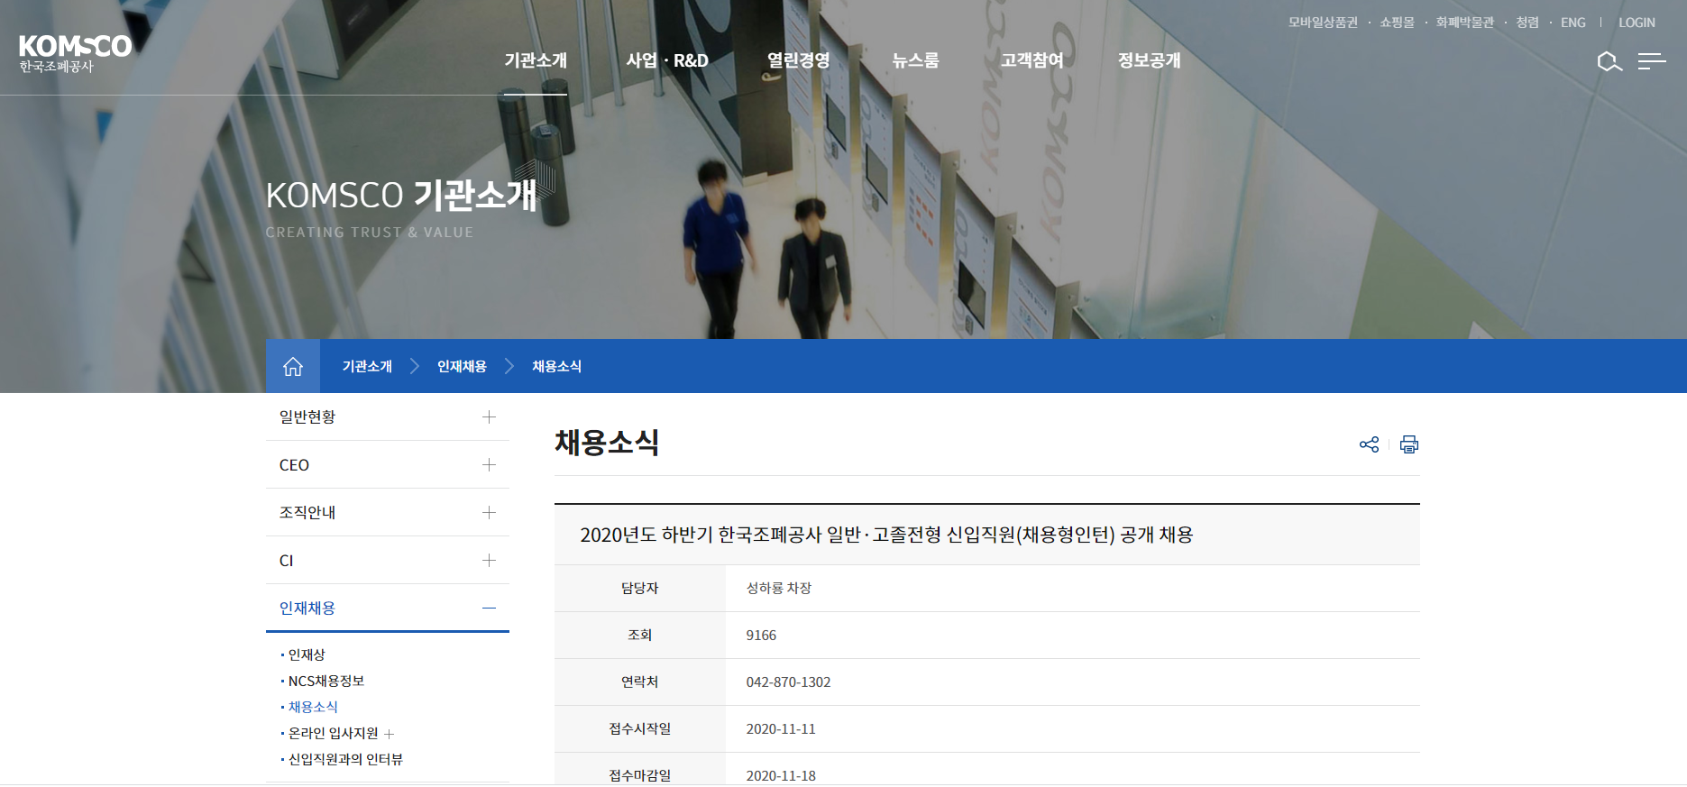Open NCS채용정보 submenu item
Viewport: 1687px width, 787px height.
pos(326,681)
